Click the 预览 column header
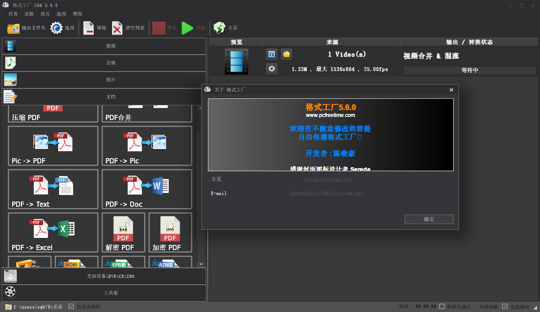Screen dimensions: 540x312 coord(237,42)
